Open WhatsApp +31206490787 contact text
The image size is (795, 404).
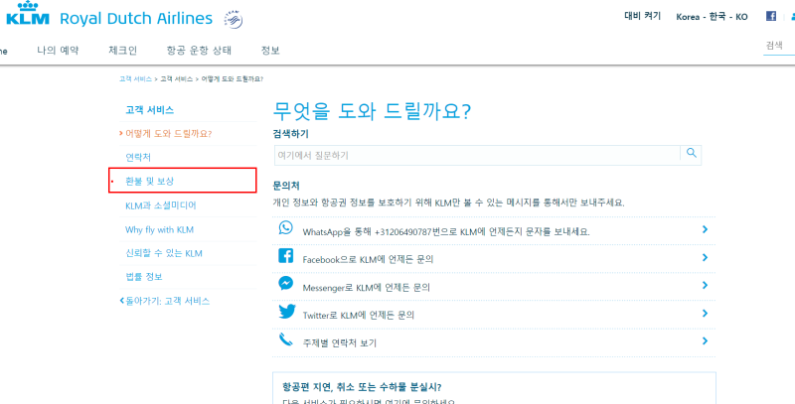click(446, 232)
